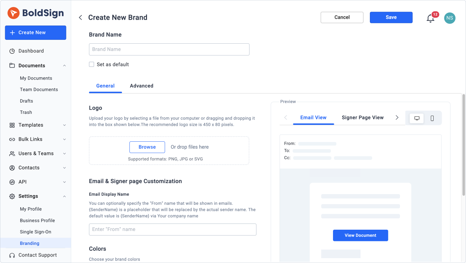Click the Brand Name input field

pos(169,49)
